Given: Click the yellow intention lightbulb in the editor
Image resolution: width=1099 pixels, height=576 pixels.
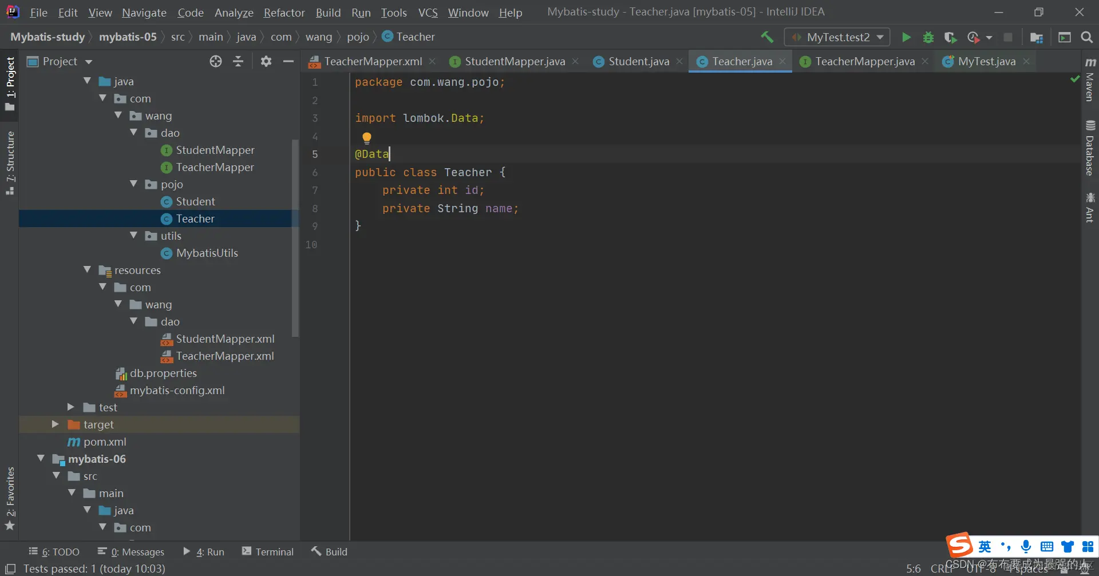Looking at the screenshot, I should pos(367,137).
